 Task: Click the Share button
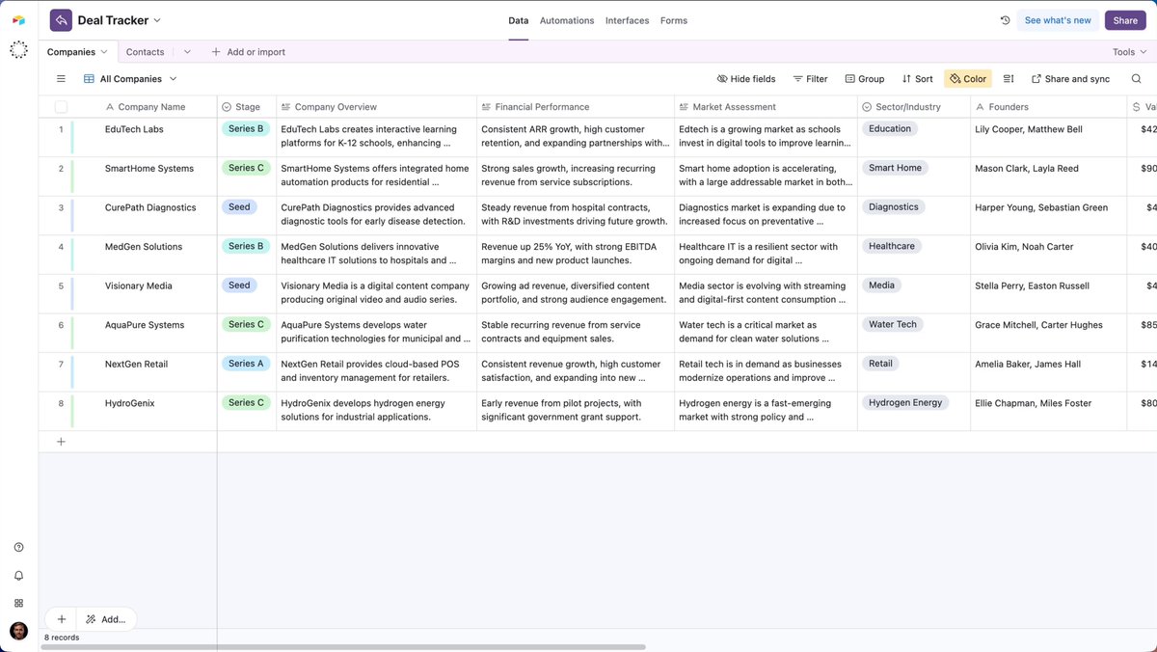coord(1125,20)
